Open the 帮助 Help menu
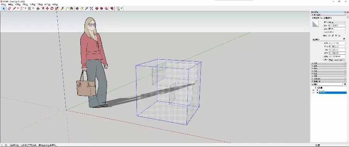This screenshot has height=147, width=349. pyautogui.click(x=55, y=4)
